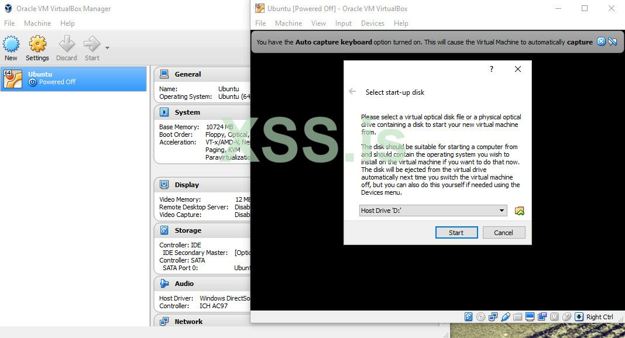Click the don't show notification again icon
This screenshot has width=625, height=338.
point(612,42)
